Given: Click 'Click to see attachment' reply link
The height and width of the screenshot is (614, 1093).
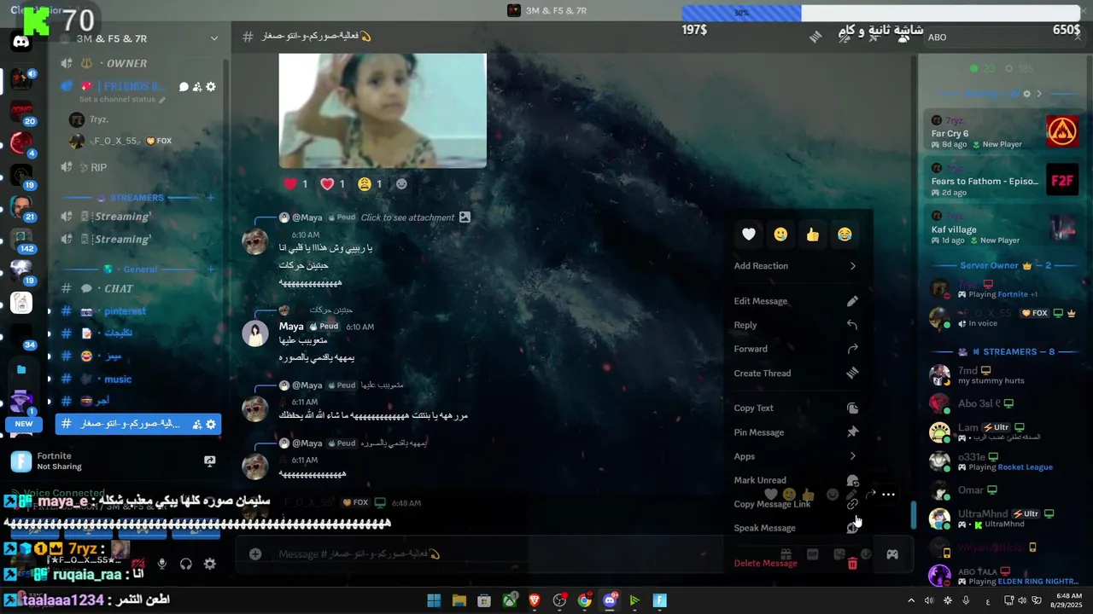Looking at the screenshot, I should (x=407, y=217).
